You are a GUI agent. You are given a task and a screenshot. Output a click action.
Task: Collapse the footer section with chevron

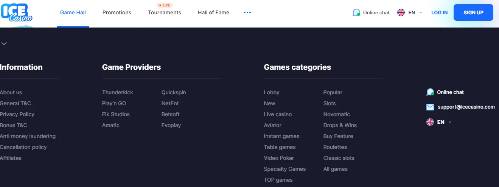[4, 44]
